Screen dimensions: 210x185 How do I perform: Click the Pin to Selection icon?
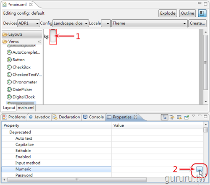point(186,117)
